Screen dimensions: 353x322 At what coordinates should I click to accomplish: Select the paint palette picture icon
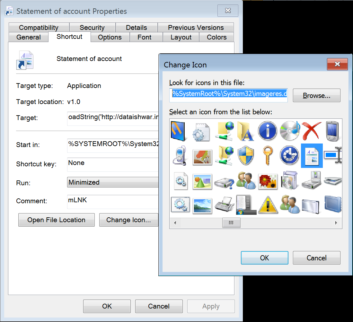202,157
